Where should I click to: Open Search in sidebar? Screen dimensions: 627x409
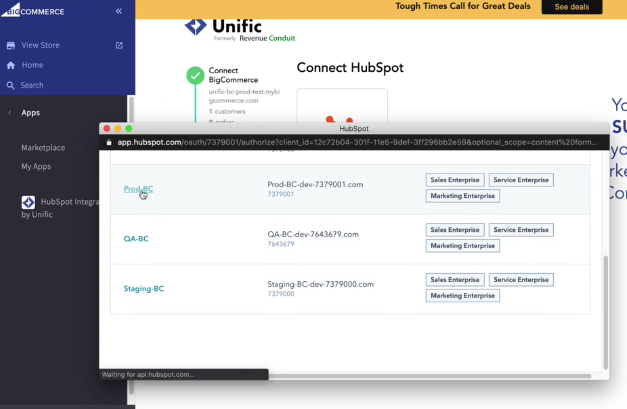tap(32, 85)
